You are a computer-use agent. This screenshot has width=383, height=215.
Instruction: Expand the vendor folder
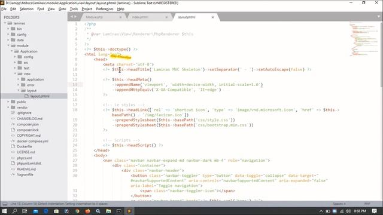8,107
